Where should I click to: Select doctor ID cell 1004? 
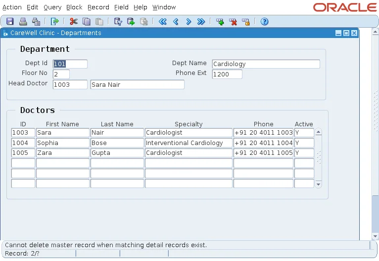(23, 143)
